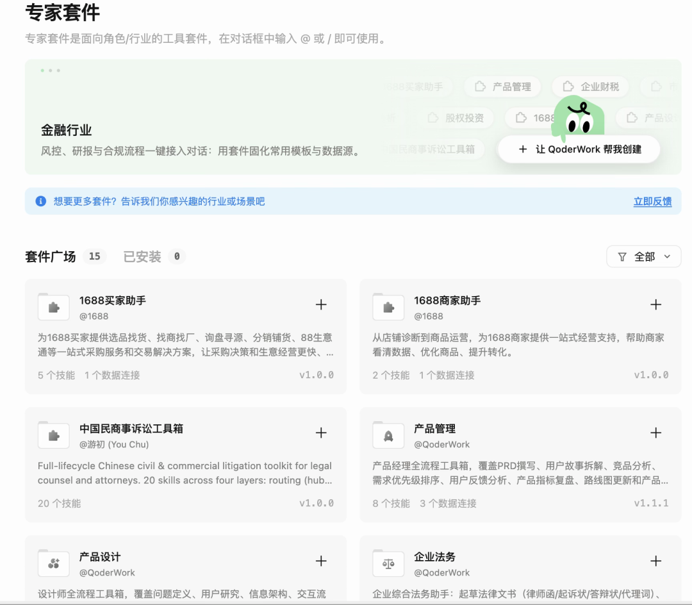Switch to the 已安装 tab
692x605 pixels.
coord(142,256)
